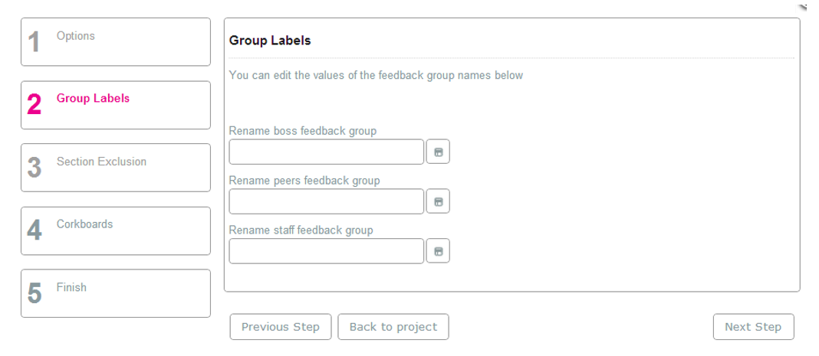819x356 pixels.
Task: Click the large number 4 step marker
Action: (x=35, y=230)
